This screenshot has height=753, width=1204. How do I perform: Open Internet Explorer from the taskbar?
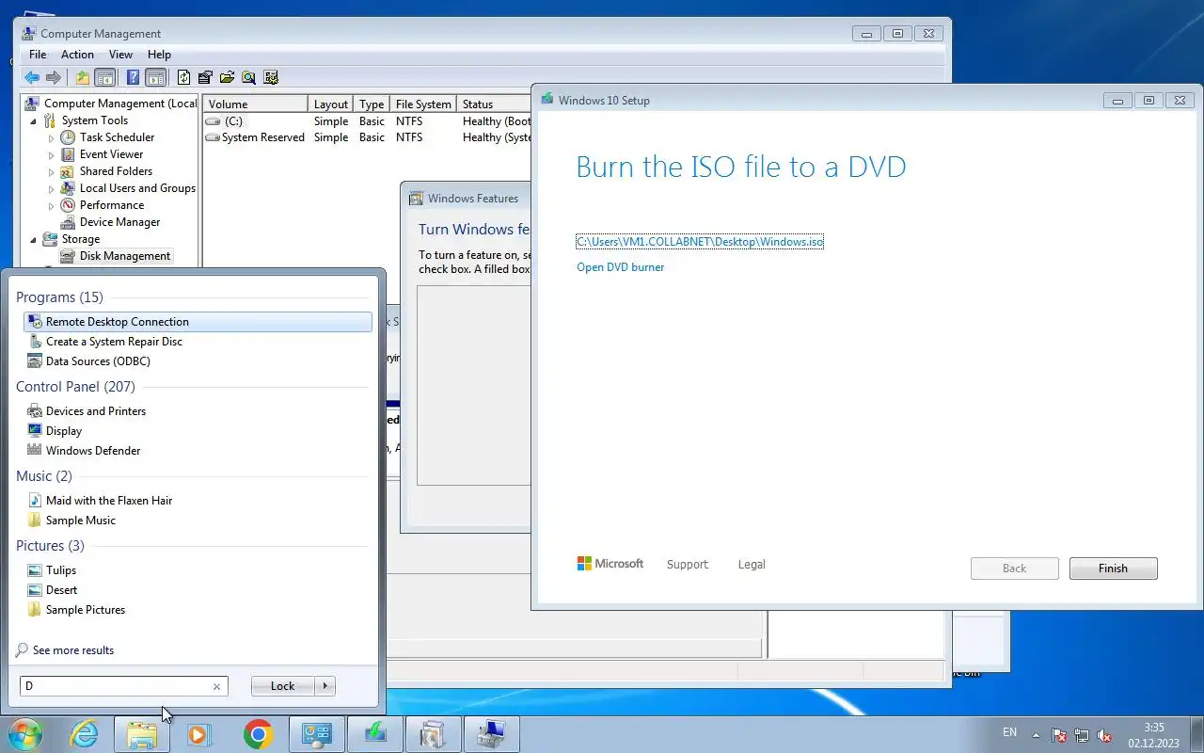(x=84, y=734)
